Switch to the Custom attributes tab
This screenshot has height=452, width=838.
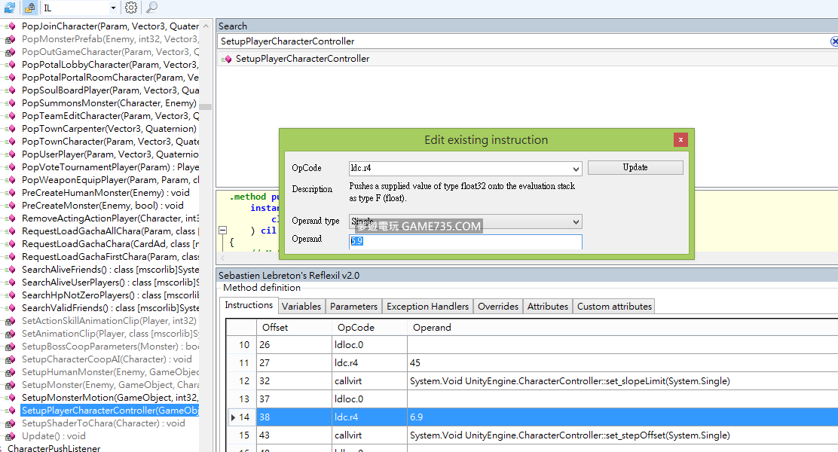click(x=614, y=306)
